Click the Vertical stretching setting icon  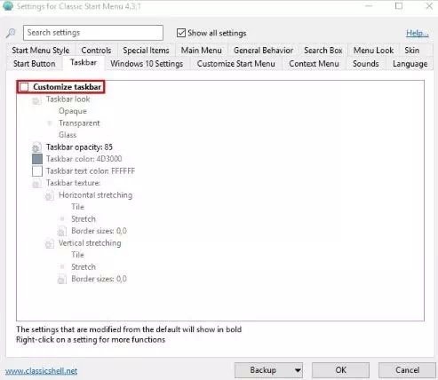click(49, 243)
